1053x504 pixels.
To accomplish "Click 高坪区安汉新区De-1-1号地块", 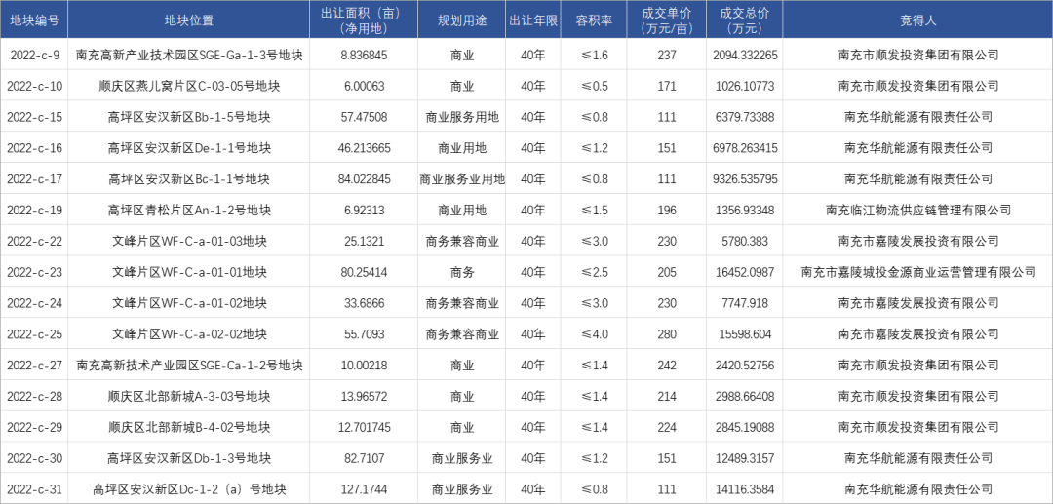I will [x=189, y=147].
